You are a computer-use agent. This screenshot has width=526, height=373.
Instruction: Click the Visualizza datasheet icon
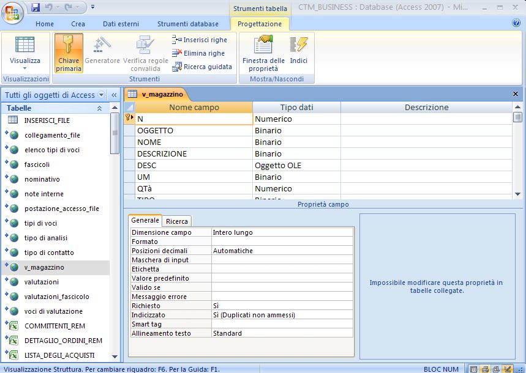(x=25, y=45)
